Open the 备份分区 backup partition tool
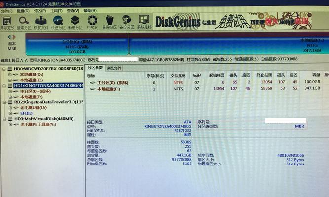 tap(127, 23)
